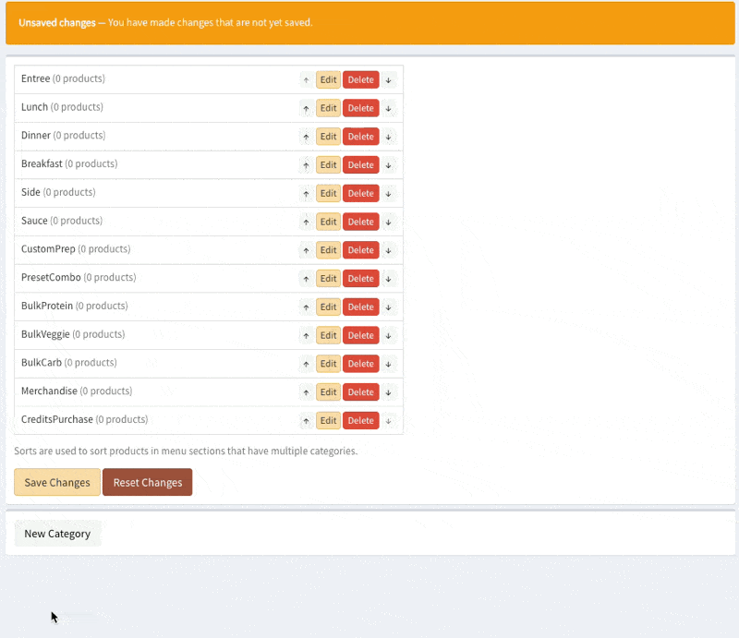739x638 pixels.
Task: Open the New Category form
Action: click(x=57, y=534)
